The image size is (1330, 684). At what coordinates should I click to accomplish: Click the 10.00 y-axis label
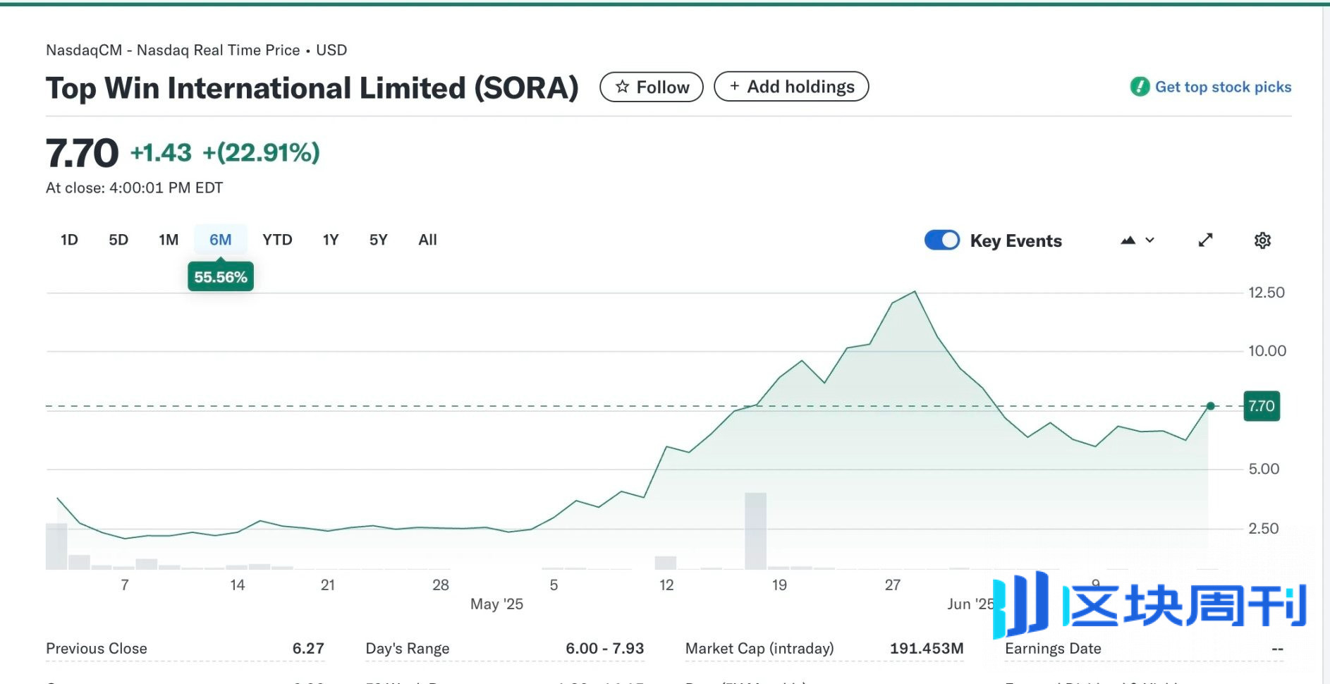pyautogui.click(x=1267, y=351)
